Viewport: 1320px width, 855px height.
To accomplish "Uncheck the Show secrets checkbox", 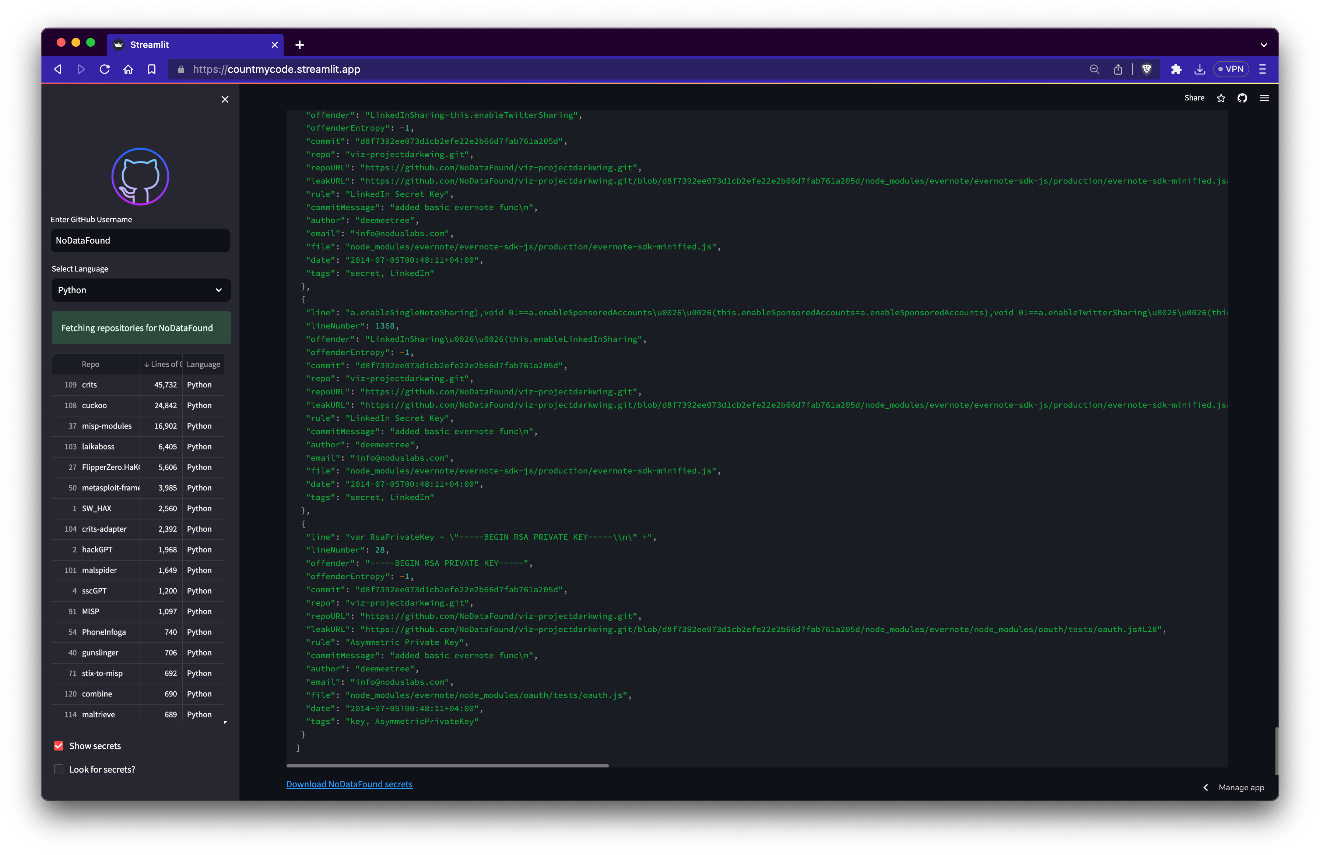I will click(59, 746).
